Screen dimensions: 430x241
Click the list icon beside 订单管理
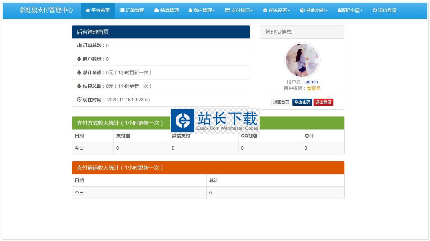click(x=122, y=10)
